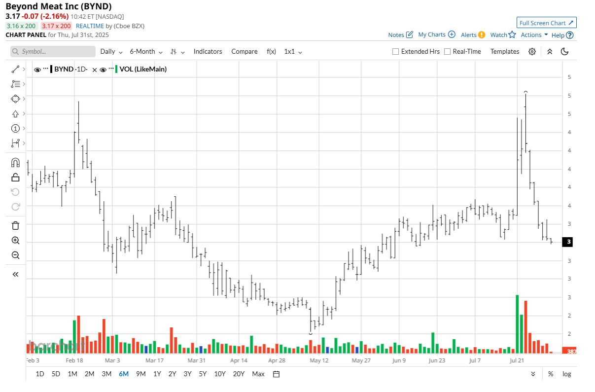Delete drawings with the trash icon
This screenshot has height=392, width=595.
pos(15,225)
